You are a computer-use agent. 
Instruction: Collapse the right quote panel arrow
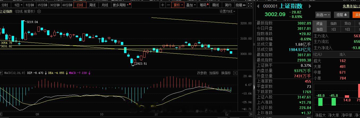[x=254, y=87]
